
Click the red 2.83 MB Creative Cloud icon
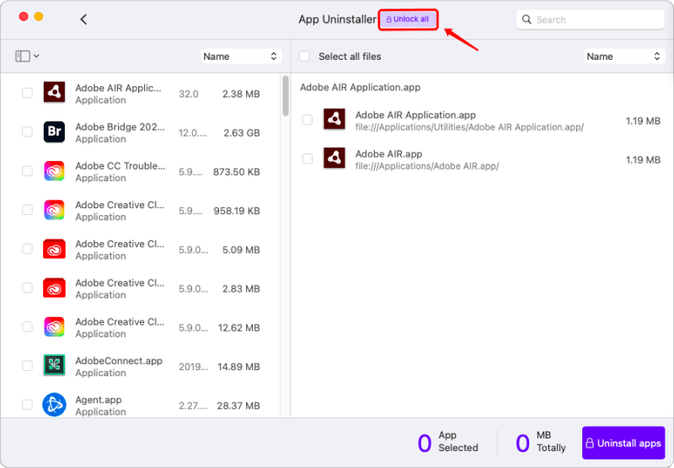coord(54,288)
